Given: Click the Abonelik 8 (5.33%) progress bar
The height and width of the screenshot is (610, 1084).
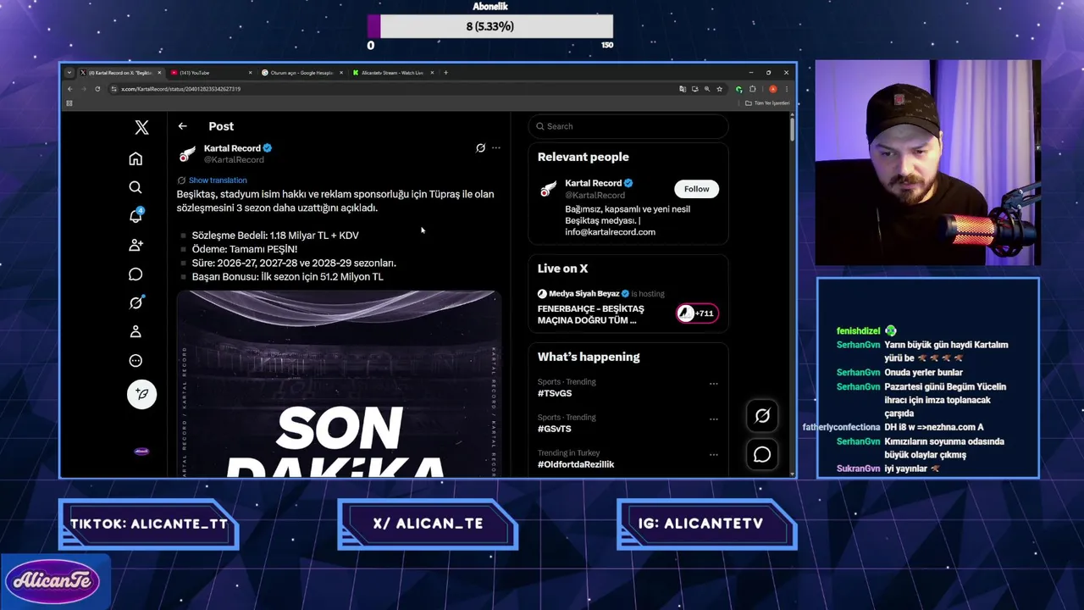Looking at the screenshot, I should pos(490,26).
